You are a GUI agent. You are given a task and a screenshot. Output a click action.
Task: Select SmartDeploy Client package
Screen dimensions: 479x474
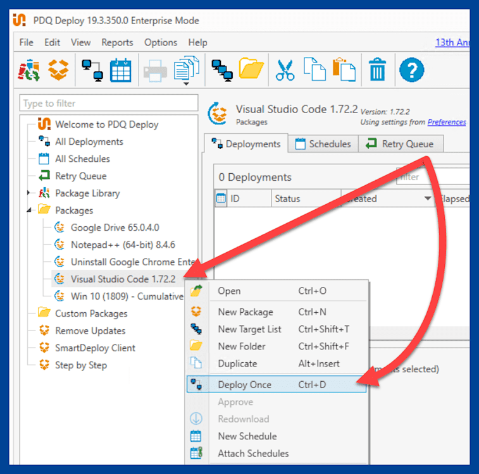pyautogui.click(x=95, y=348)
